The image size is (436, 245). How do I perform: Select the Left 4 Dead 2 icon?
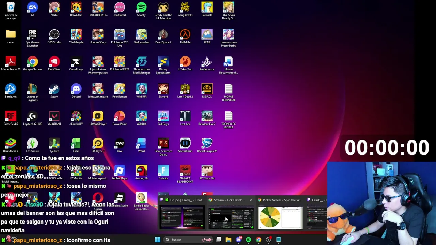pyautogui.click(x=185, y=91)
